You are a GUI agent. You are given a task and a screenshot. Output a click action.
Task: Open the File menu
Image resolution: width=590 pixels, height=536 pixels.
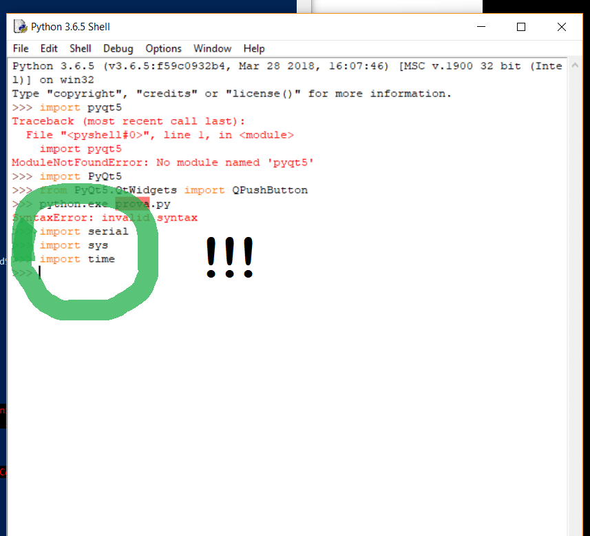(x=21, y=49)
